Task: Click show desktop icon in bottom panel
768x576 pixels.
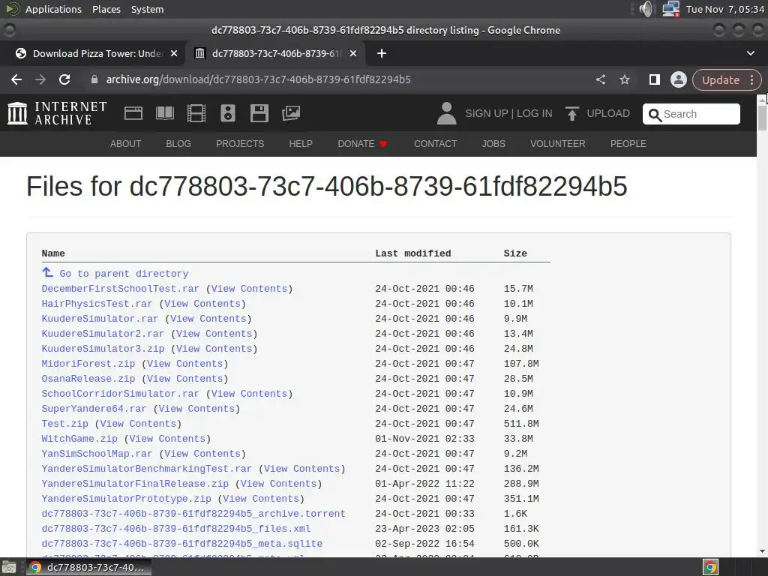Action: (x=9, y=568)
